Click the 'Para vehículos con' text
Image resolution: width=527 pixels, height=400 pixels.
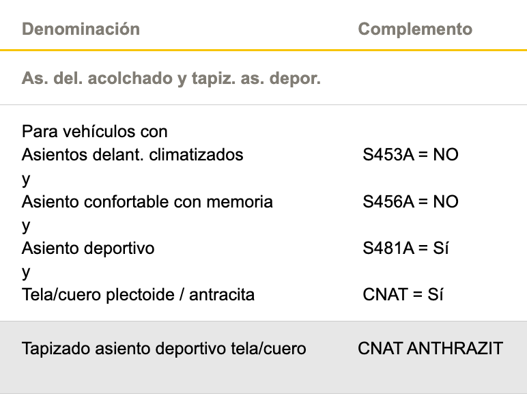tap(95, 131)
